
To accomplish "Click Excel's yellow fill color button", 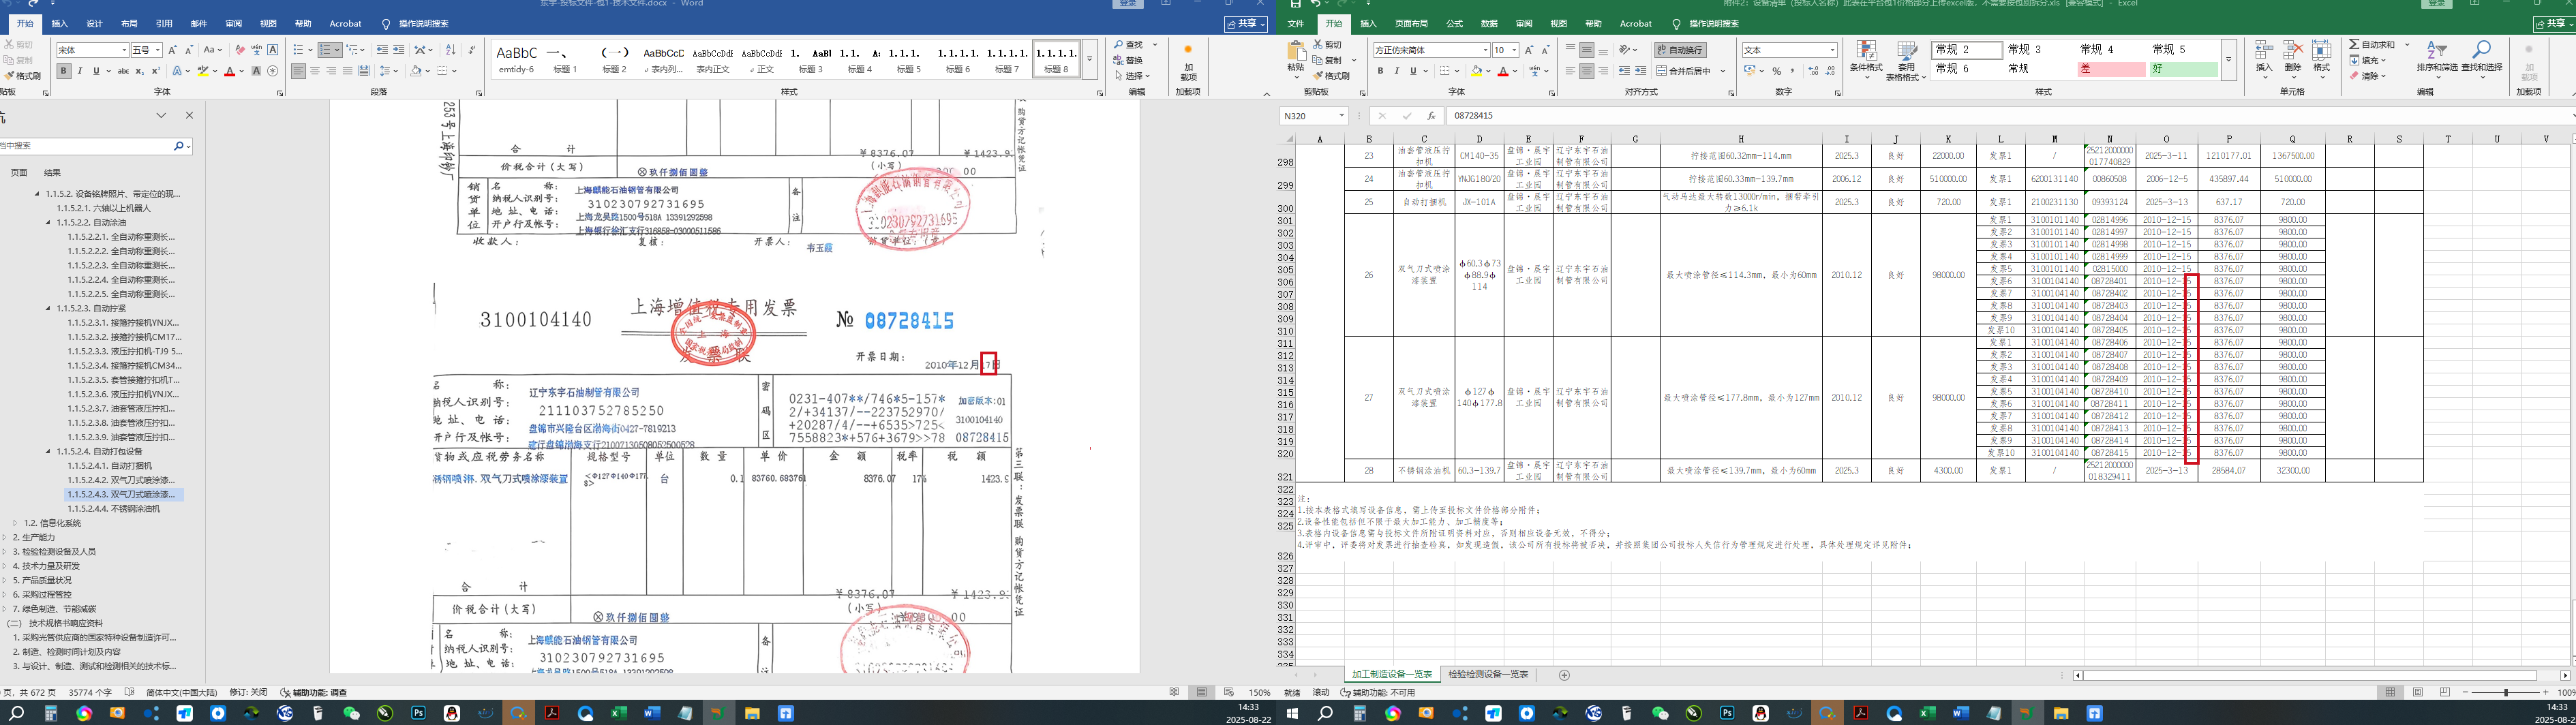I will [1476, 71].
